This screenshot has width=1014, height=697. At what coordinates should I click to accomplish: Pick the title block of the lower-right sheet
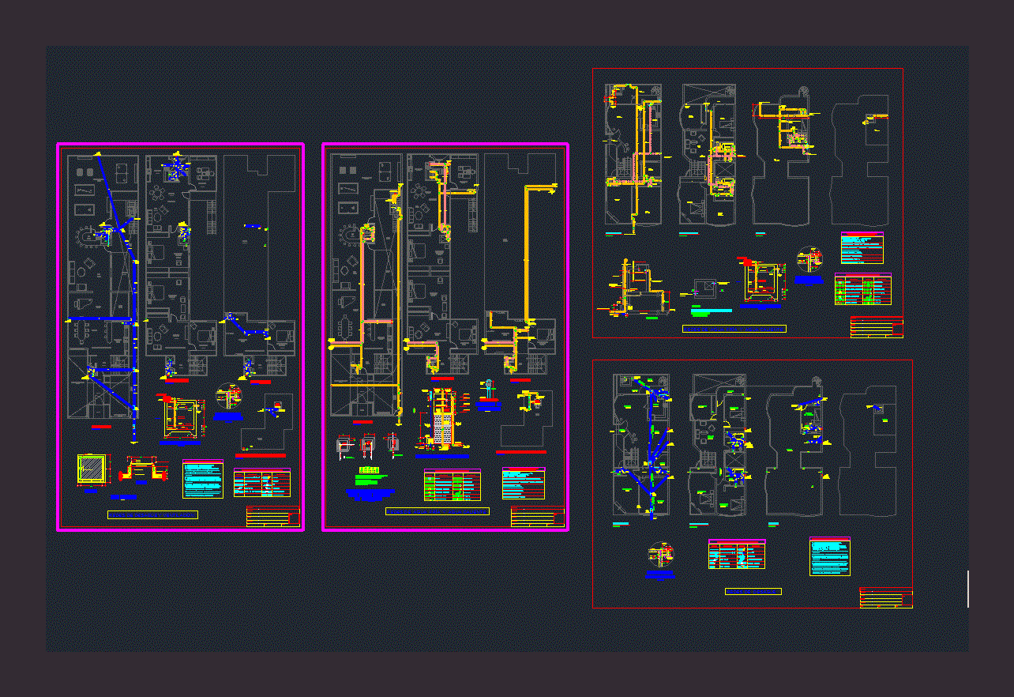[x=886, y=598]
